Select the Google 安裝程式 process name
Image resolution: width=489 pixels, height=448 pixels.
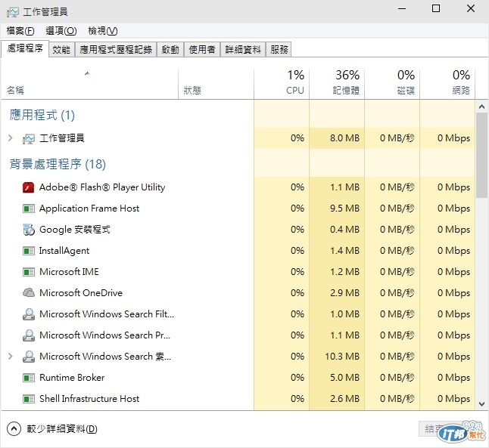(x=75, y=230)
